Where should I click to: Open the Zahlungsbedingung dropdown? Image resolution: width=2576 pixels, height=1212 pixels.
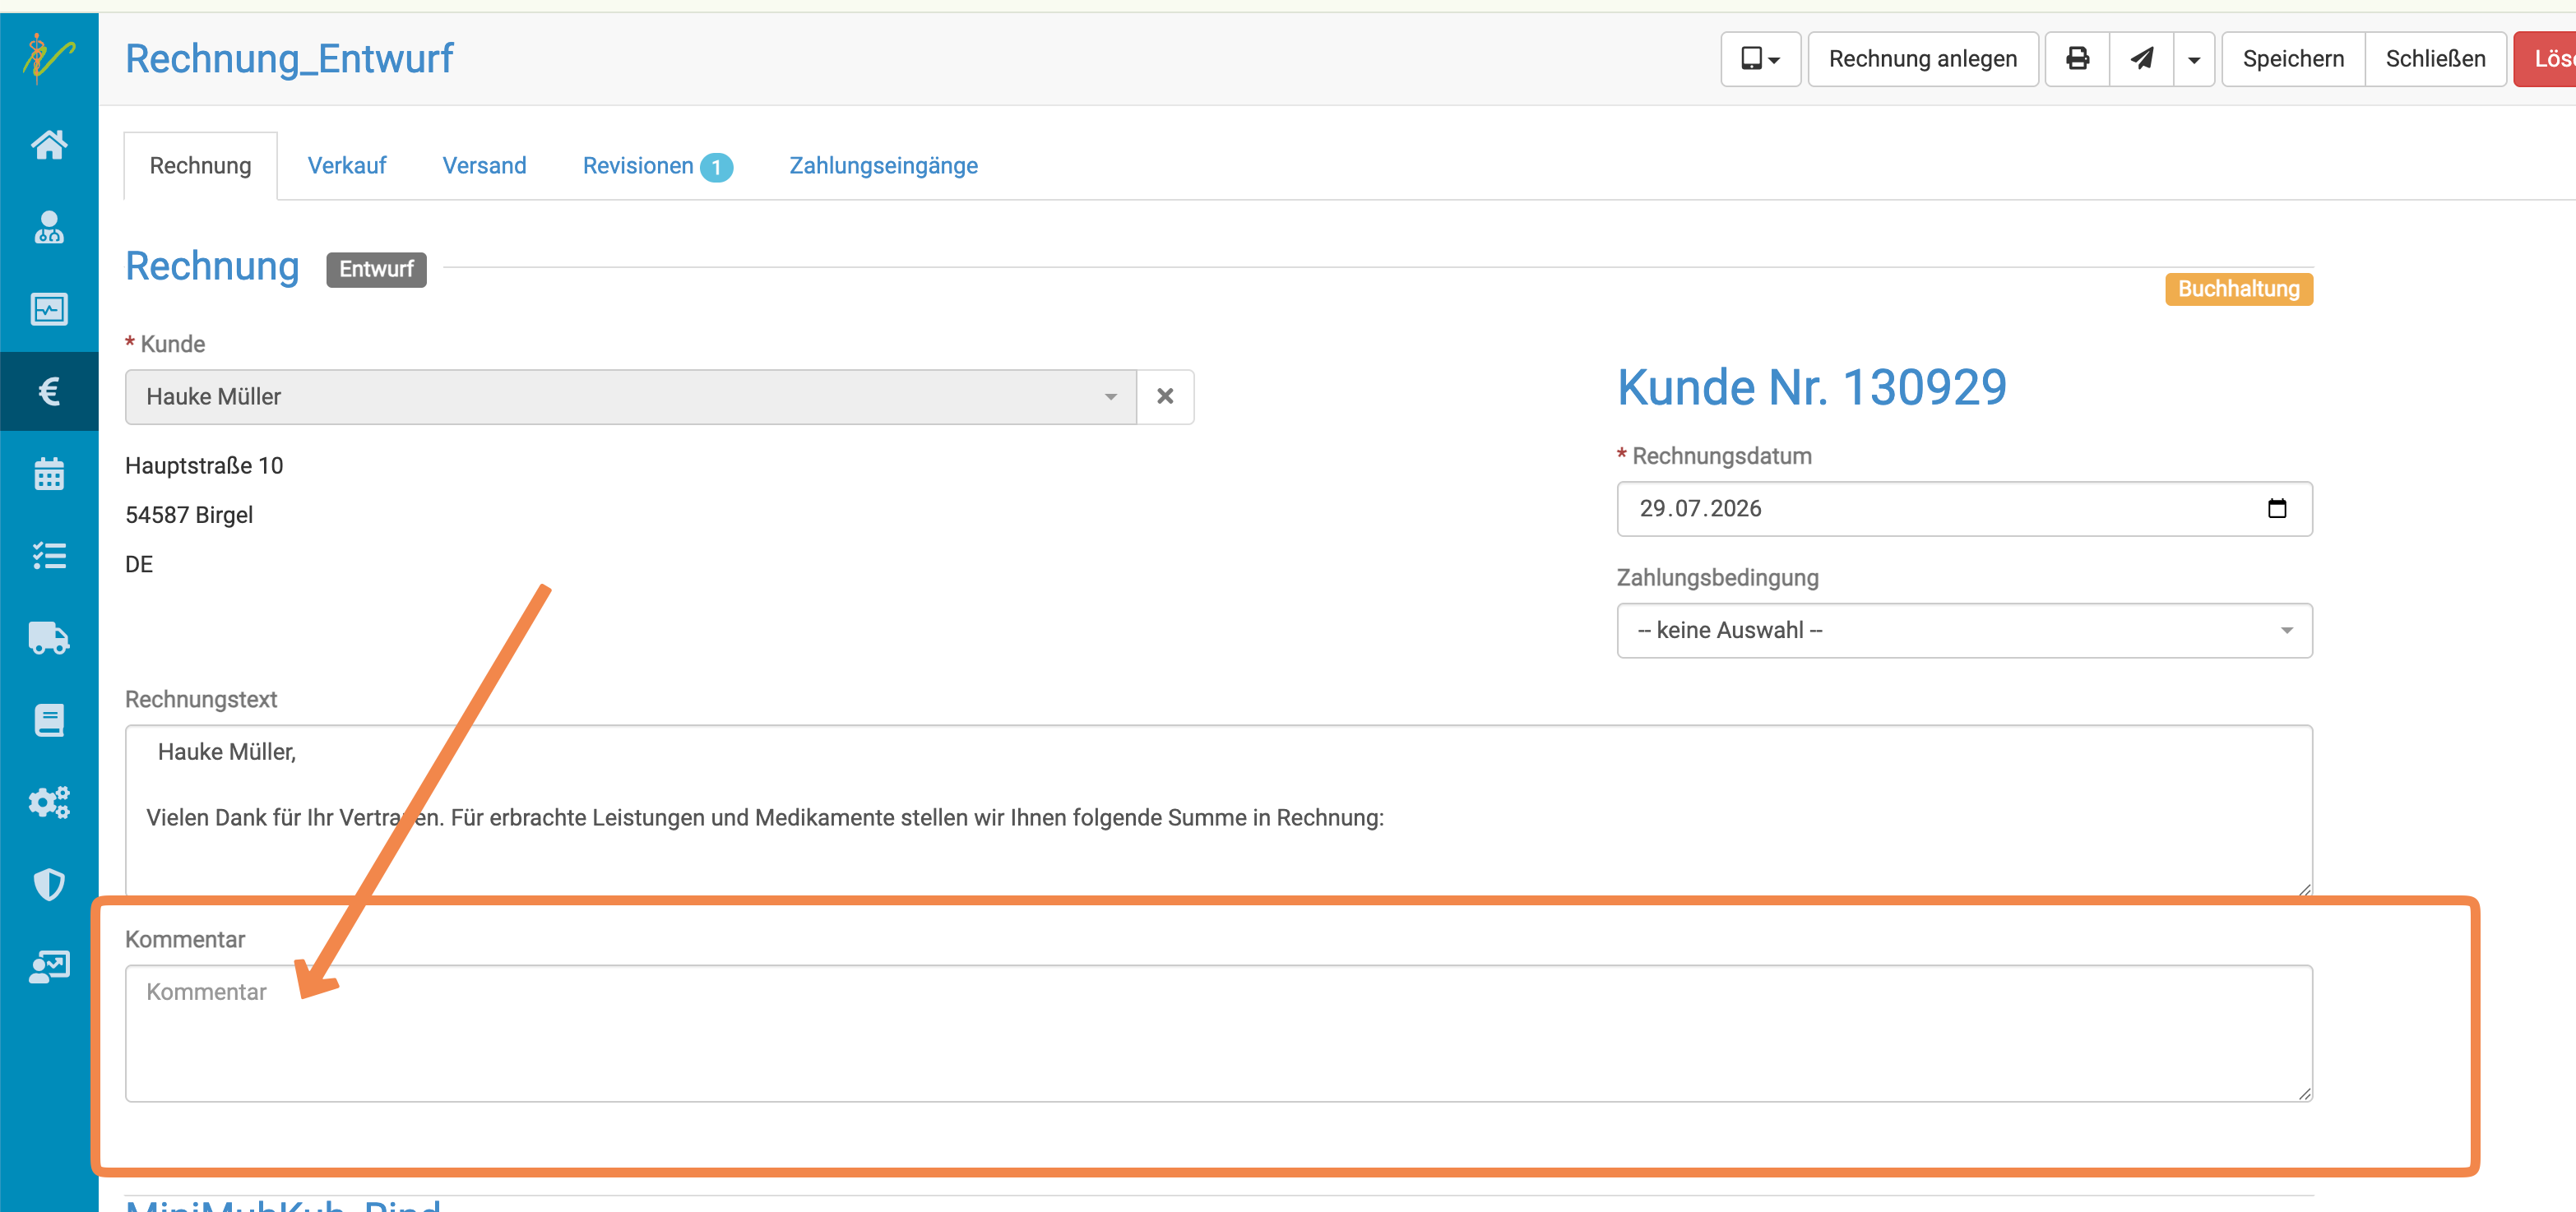click(x=1964, y=631)
